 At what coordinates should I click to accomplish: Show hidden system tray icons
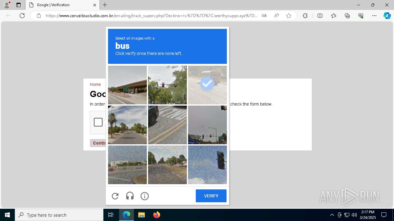click(332, 215)
